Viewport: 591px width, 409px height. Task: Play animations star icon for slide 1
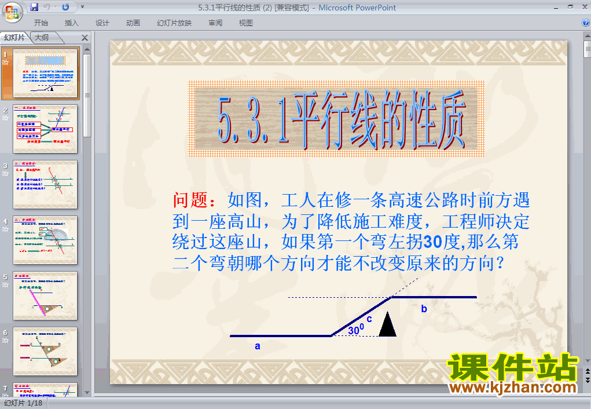5,62
